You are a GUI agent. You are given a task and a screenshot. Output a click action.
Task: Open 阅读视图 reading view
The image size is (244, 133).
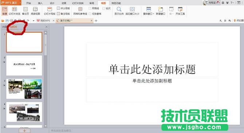[35, 11]
